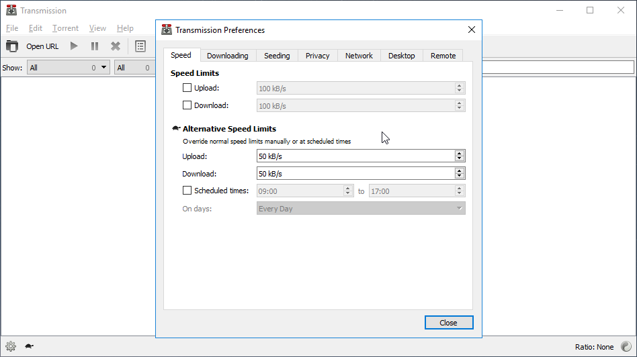Open the Show All status filter dropdown
637x357 pixels.
(69, 68)
